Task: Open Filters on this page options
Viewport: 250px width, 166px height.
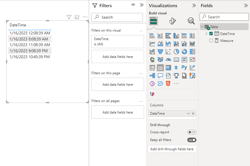Action: tap(141, 74)
